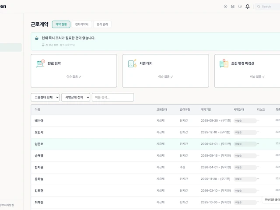
Task: Click the contract period 2025-09-25 ~ (무기한)
Action: (x=216, y=121)
